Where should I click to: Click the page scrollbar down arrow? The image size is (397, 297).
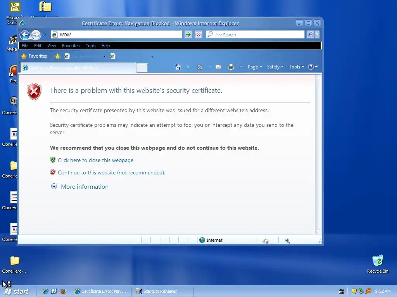tap(318, 231)
